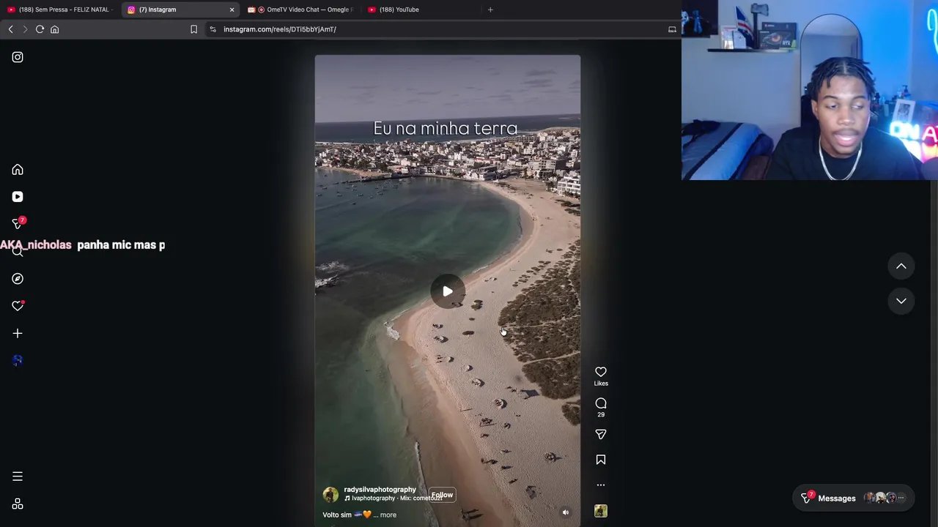
Task: Click the Likes label under heart
Action: [601, 384]
